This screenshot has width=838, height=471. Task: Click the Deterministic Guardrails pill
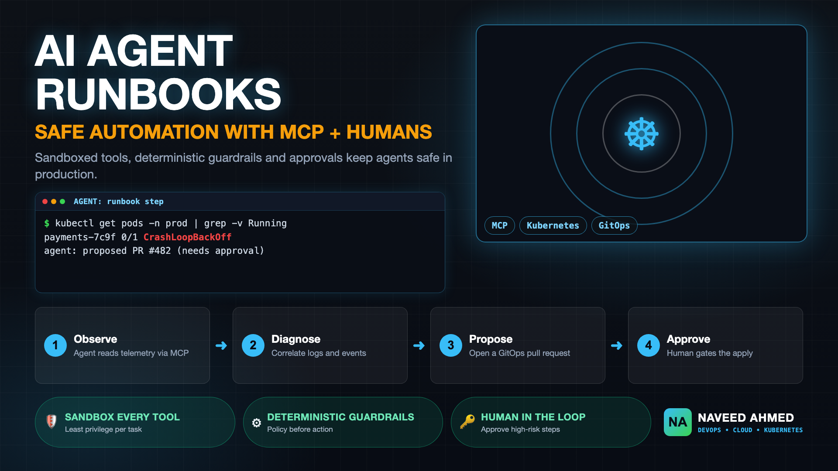point(343,422)
